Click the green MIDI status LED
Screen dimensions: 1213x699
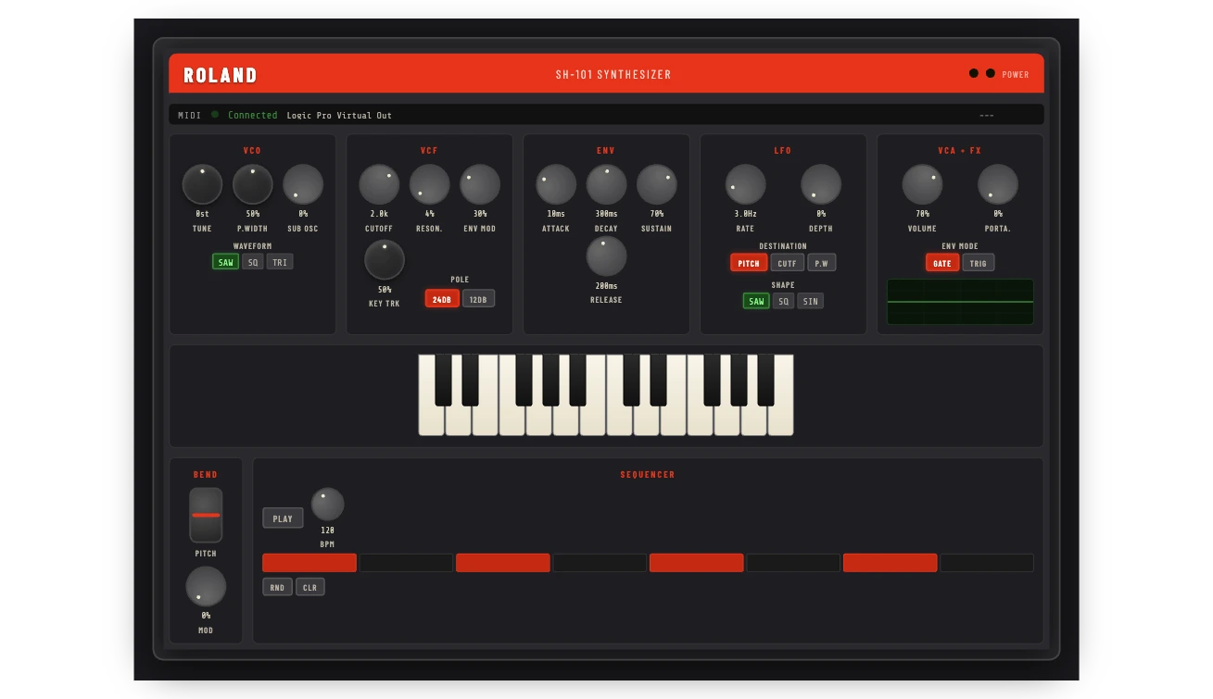[x=215, y=115]
